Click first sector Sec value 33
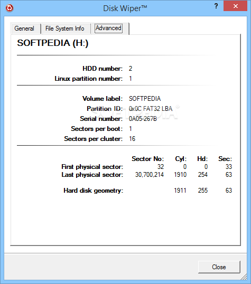251x284 pixels. pos(229,167)
